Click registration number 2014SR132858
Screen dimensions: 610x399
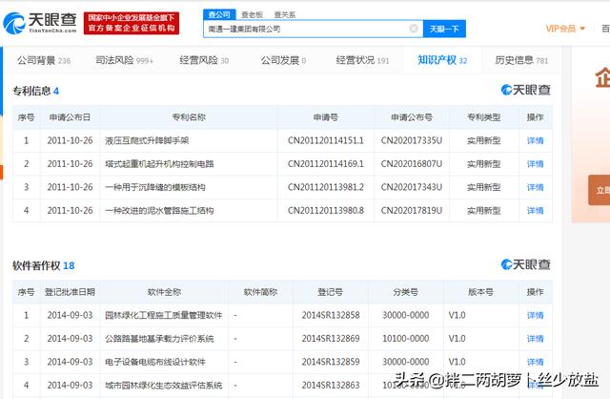(x=331, y=315)
